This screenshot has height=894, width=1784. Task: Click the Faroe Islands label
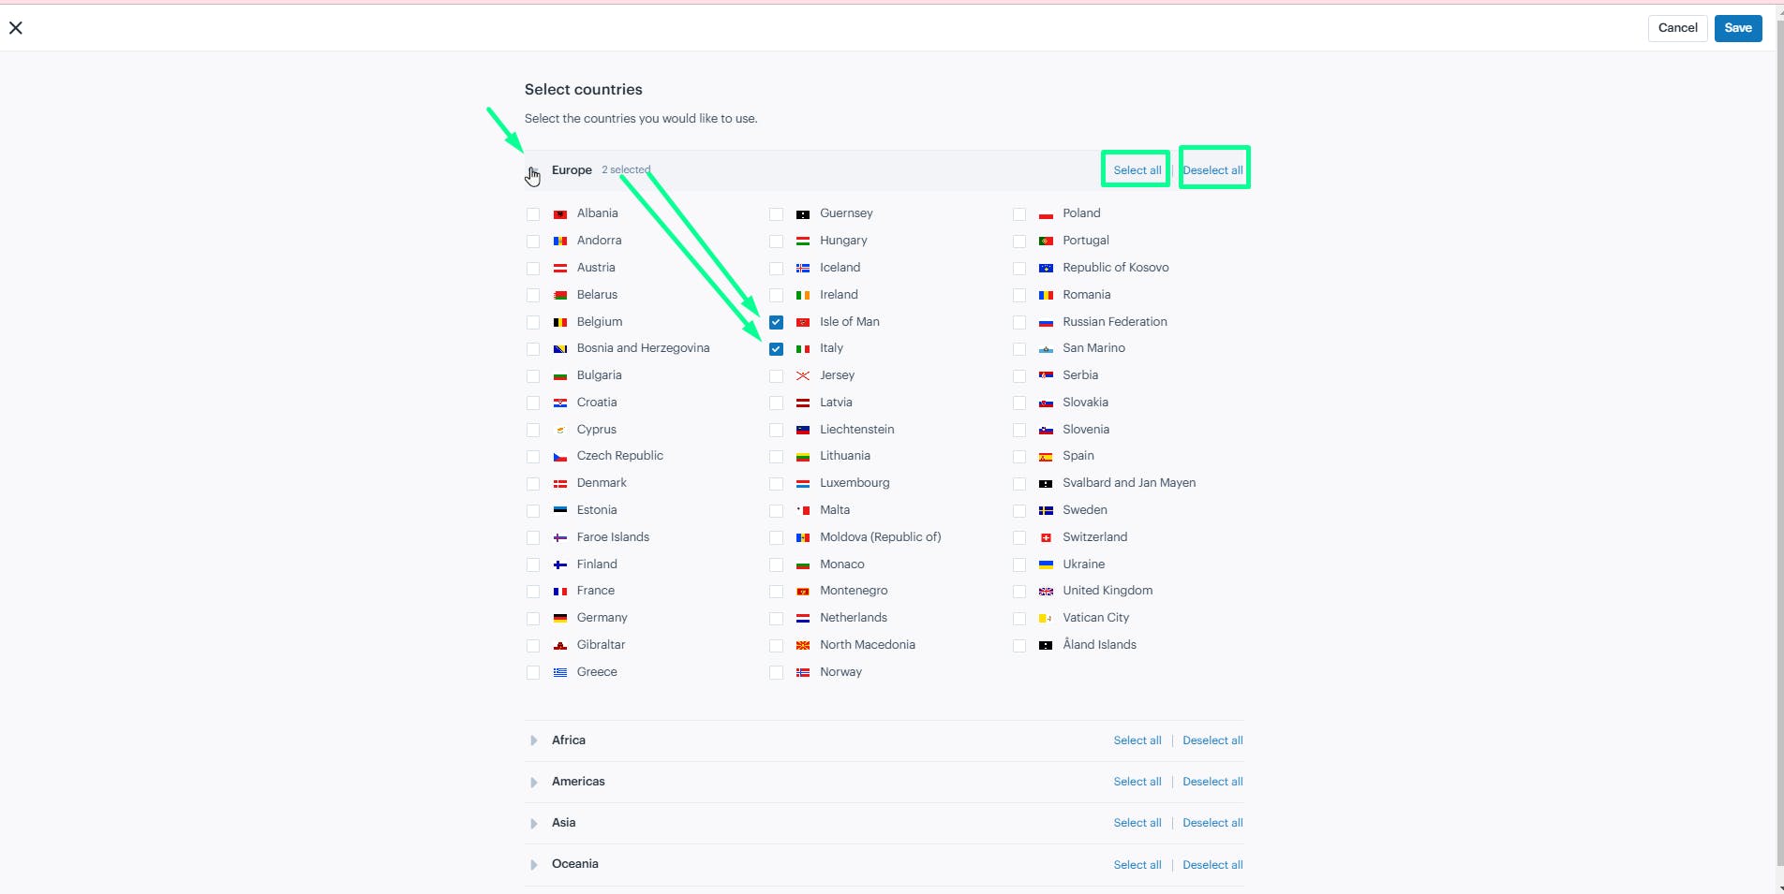point(613,537)
